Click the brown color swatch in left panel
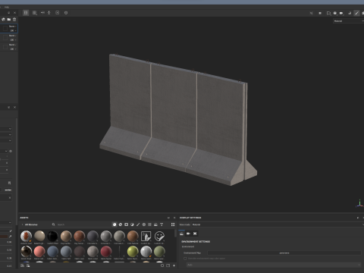This screenshot has width=364, height=273. pos(4,237)
